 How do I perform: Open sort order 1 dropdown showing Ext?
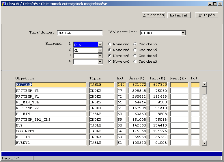pyautogui.click(x=100, y=44)
